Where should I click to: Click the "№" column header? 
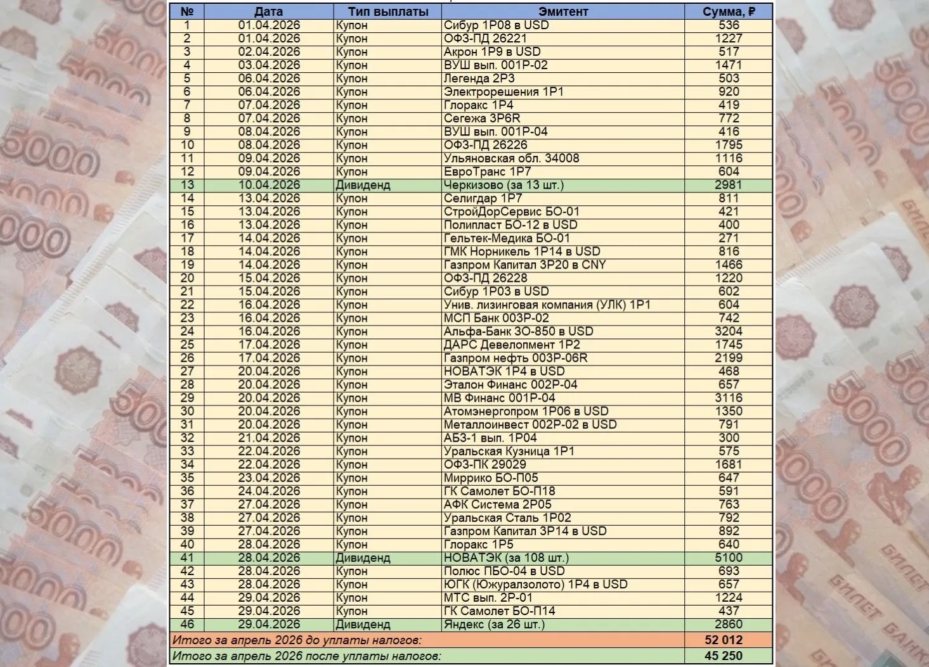click(x=187, y=11)
